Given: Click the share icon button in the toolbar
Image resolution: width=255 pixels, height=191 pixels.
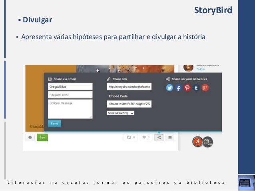Looking at the screenshot, I should tap(159, 138).
